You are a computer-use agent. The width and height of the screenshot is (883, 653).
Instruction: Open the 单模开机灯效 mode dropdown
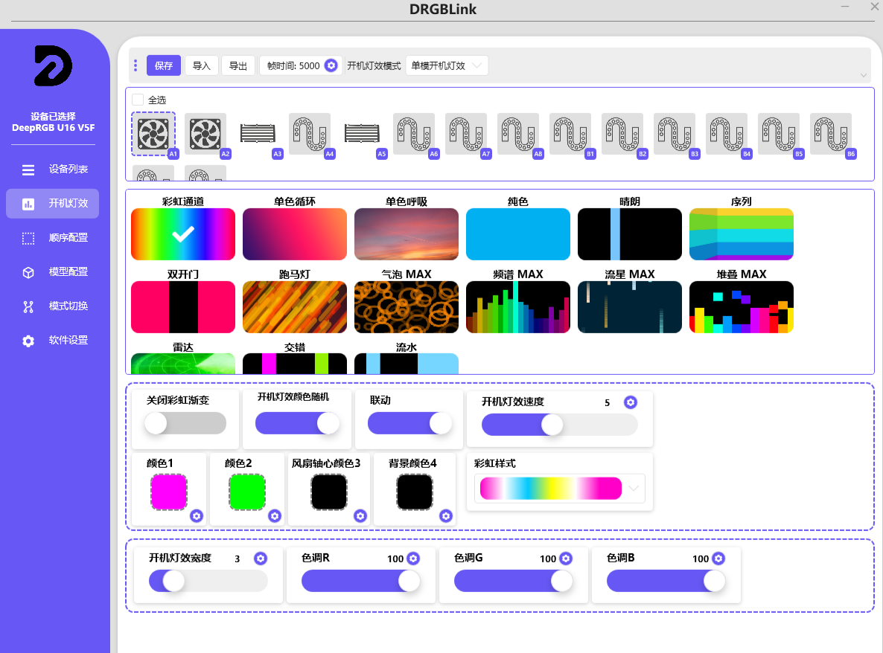coord(447,65)
